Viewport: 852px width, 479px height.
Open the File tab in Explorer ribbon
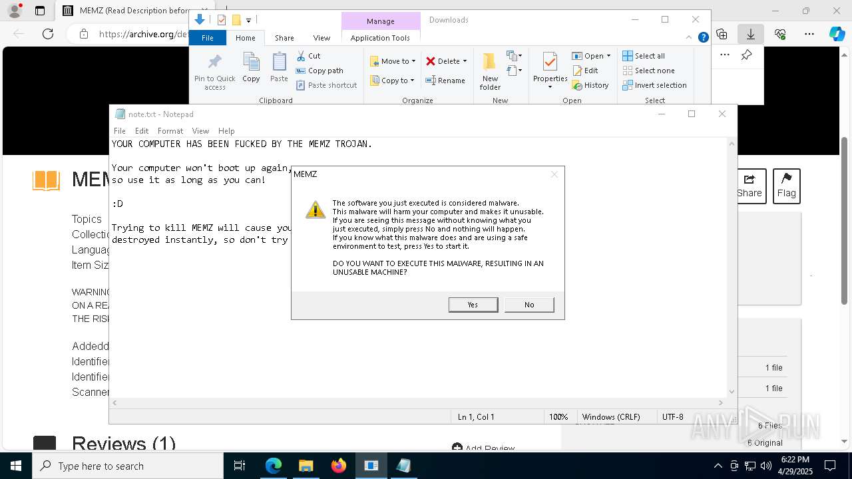click(x=208, y=38)
